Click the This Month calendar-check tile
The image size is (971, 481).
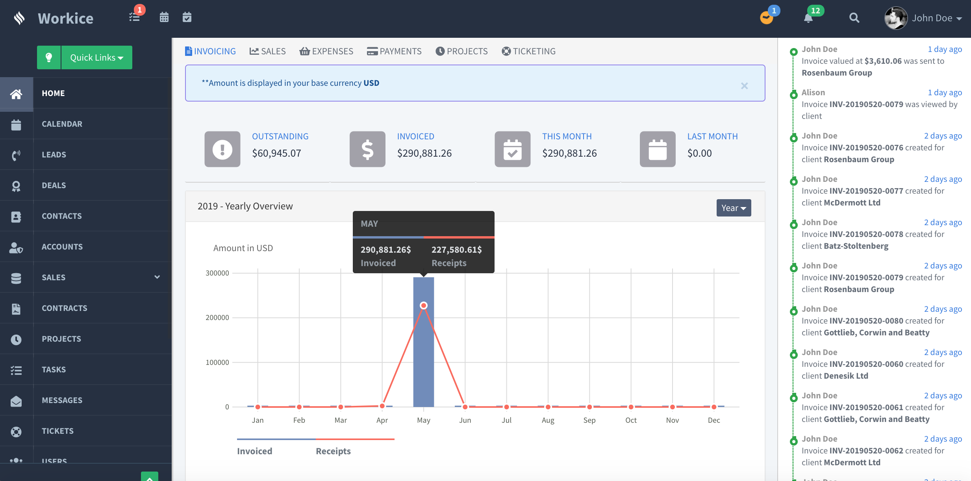tap(513, 149)
